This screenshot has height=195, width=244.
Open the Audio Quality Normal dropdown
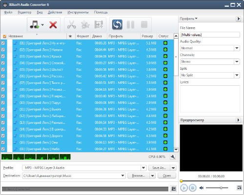(237, 48)
